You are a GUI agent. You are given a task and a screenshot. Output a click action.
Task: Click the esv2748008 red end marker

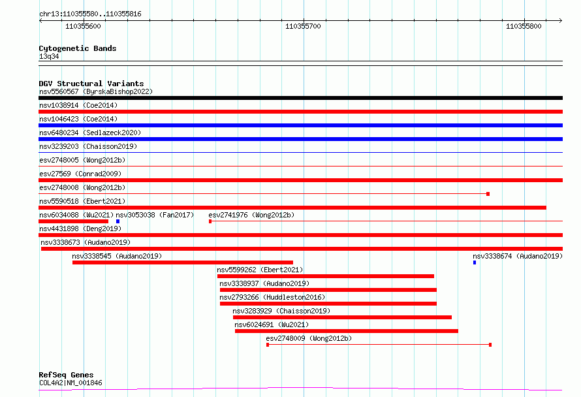pos(488,194)
